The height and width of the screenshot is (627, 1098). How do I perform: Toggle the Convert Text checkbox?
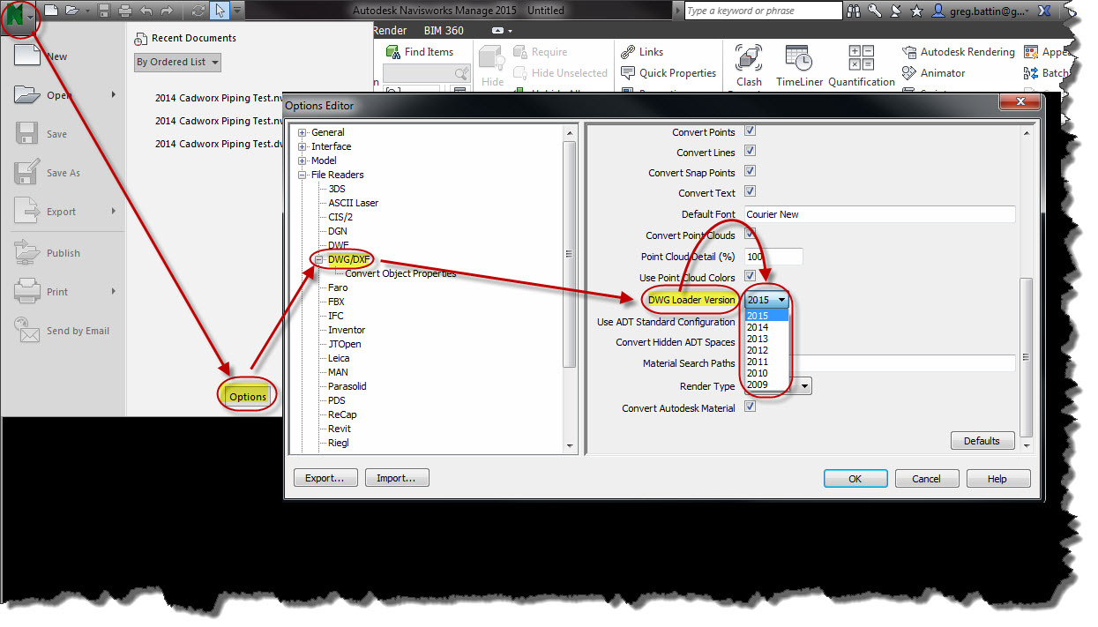point(751,192)
